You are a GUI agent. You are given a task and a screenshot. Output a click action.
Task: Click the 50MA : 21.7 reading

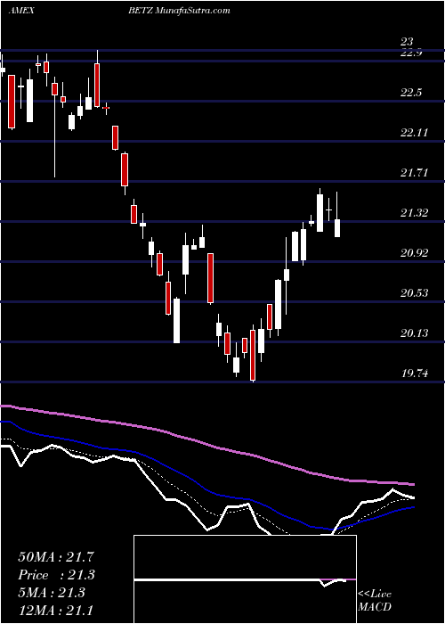click(56, 557)
